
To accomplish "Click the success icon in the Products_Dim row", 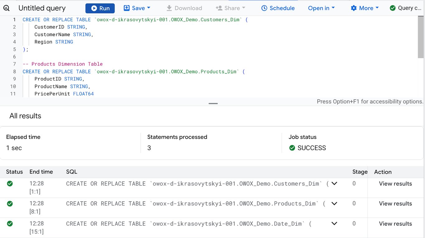I will [10, 203].
